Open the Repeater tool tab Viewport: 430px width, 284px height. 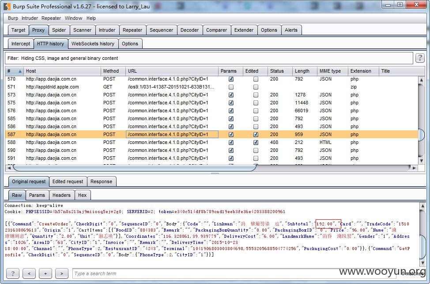[132, 30]
